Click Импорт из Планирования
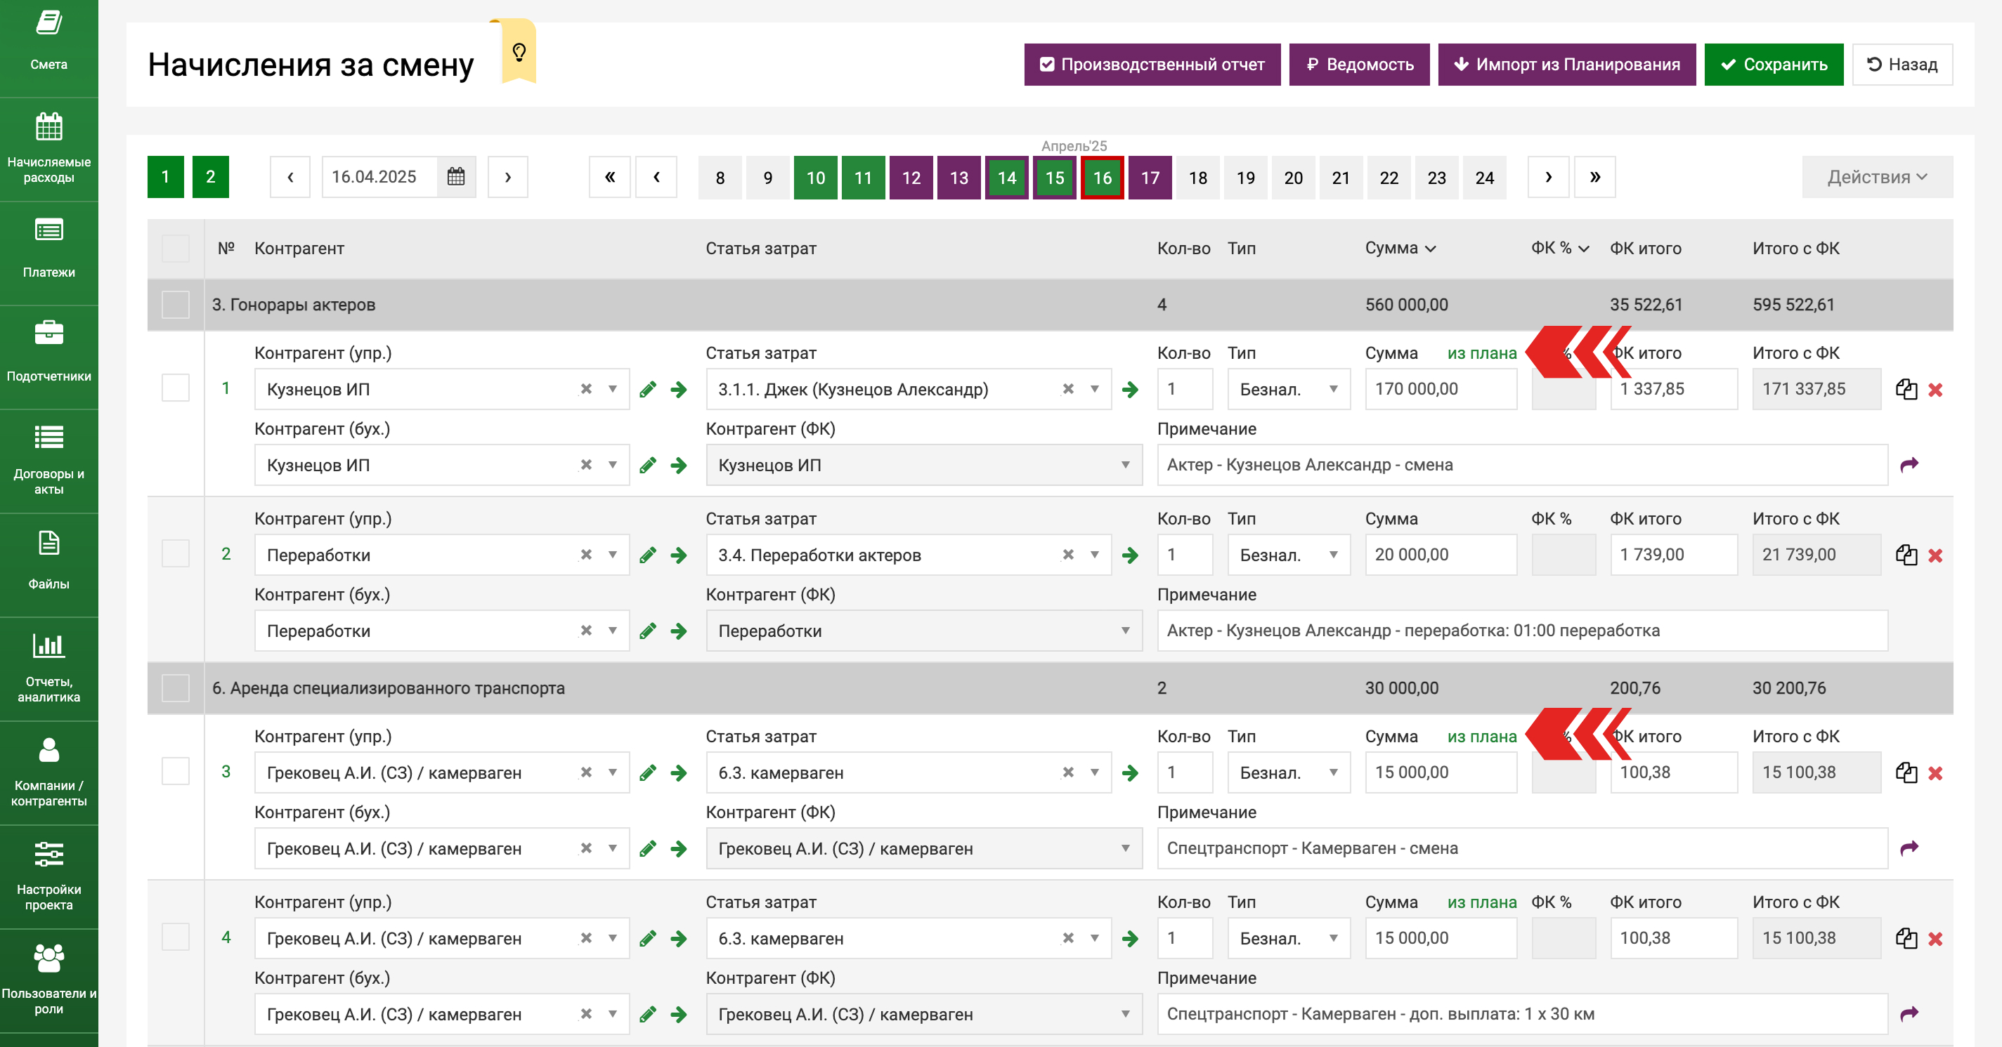Image resolution: width=2002 pixels, height=1047 pixels. (1567, 65)
